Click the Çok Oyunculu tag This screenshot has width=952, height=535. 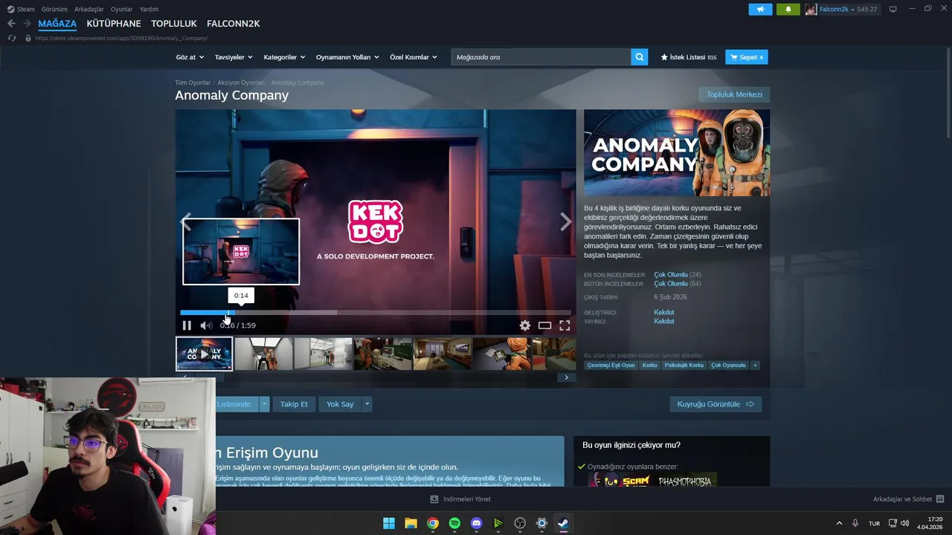pyautogui.click(x=728, y=366)
